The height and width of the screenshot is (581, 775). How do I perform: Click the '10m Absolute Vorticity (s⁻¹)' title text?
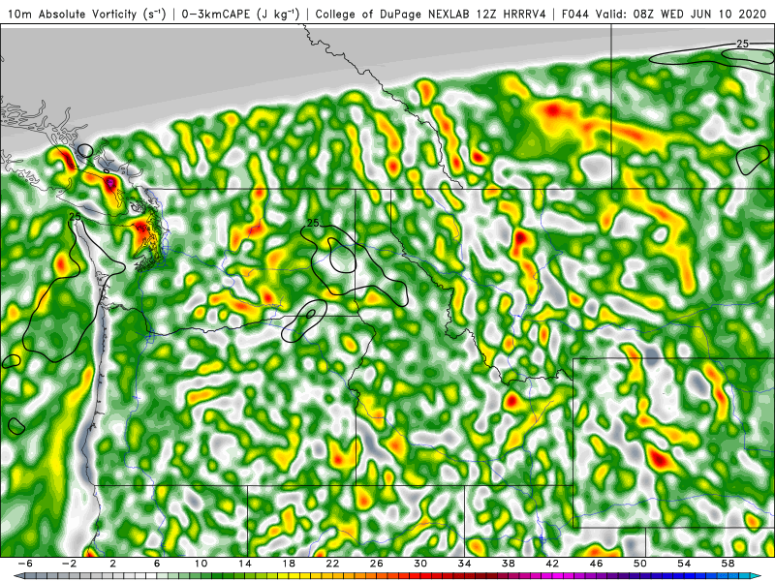pos(86,15)
